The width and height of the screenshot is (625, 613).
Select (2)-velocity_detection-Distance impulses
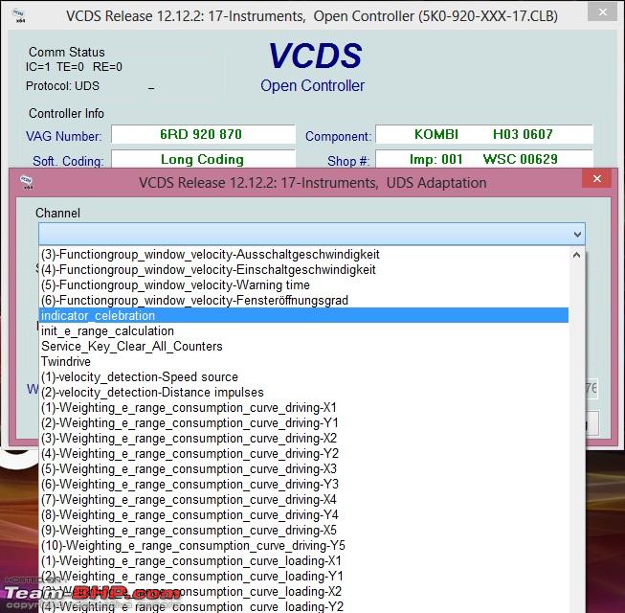[x=303, y=393]
